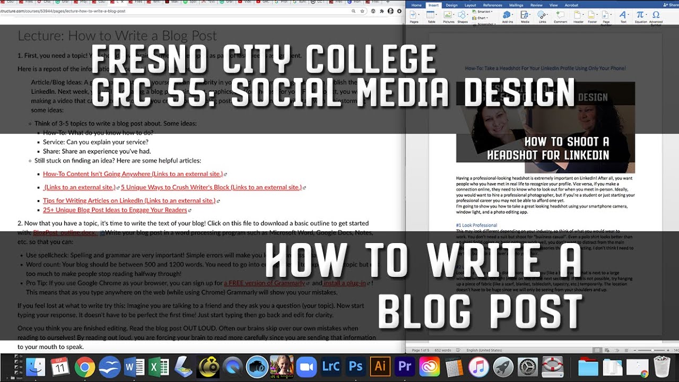Download the BlogPost_outline.docx file link

(x=65, y=232)
